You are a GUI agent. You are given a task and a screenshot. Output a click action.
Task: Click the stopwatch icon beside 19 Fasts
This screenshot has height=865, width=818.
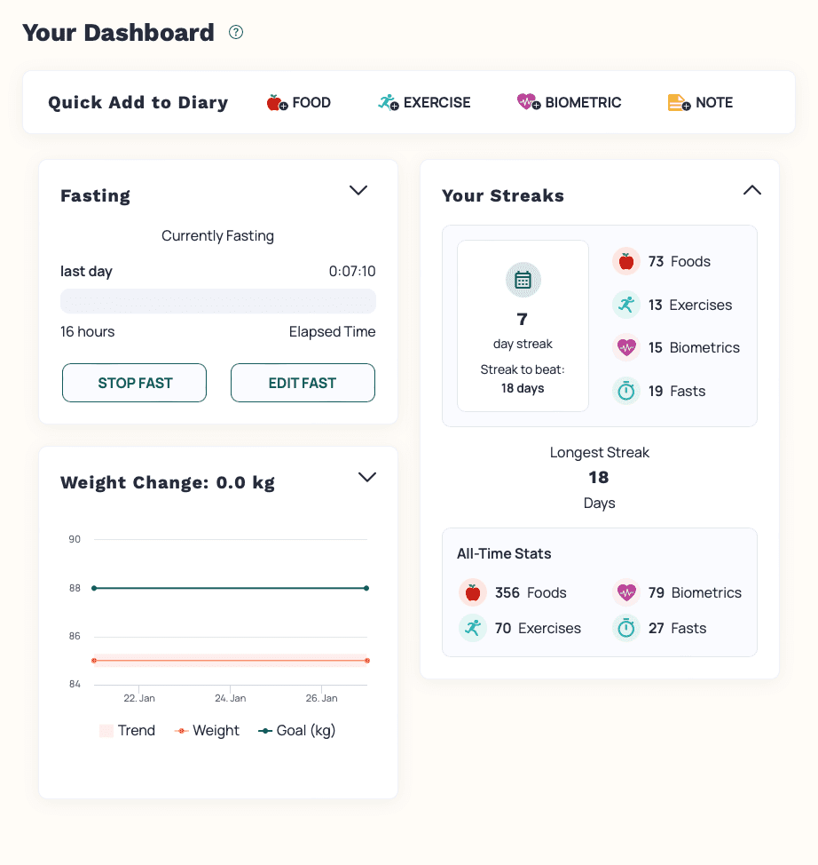[626, 391]
